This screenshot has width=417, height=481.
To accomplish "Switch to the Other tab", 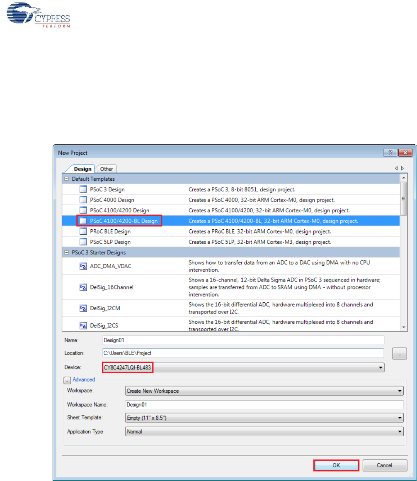I will point(106,169).
